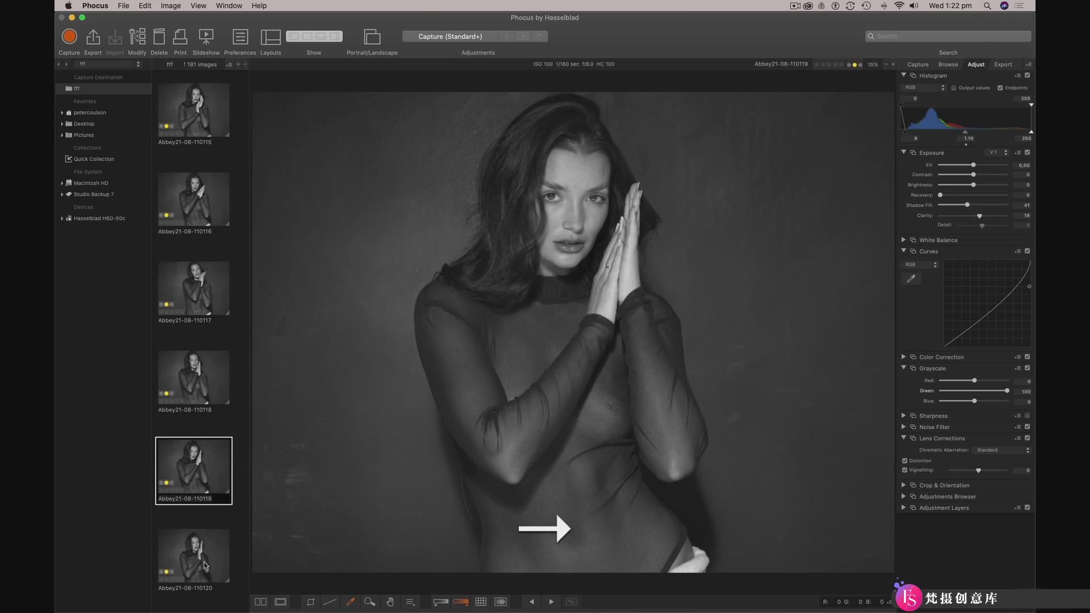Toggle the Distortion checkbox
Screen dimensions: 1090x613
pyautogui.click(x=904, y=461)
